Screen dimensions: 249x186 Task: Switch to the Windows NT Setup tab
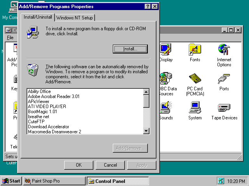pyautogui.click(x=74, y=18)
